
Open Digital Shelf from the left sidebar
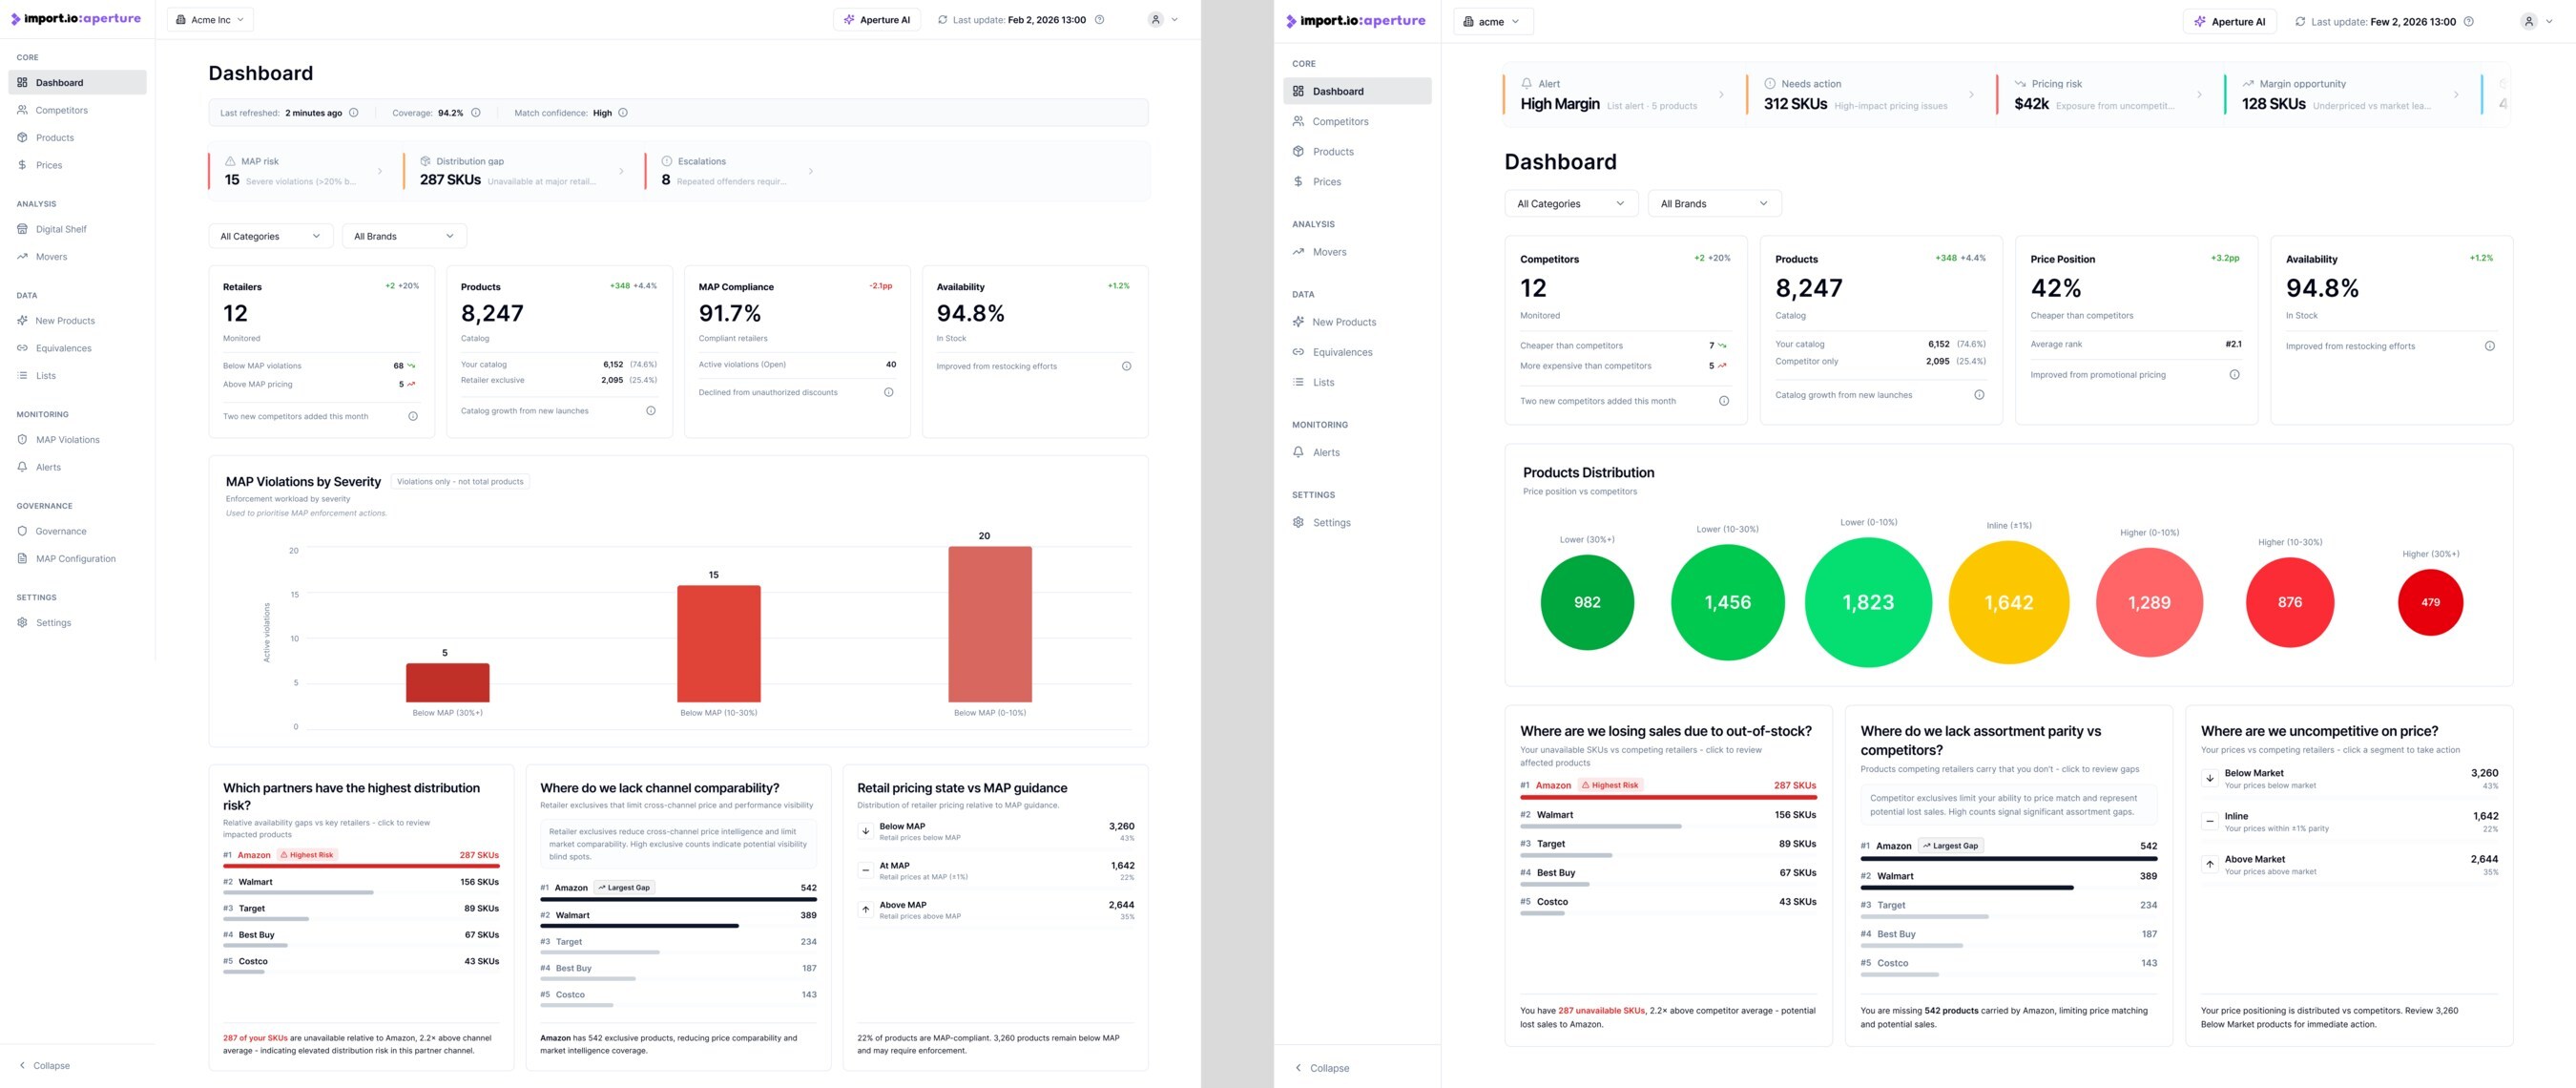pyautogui.click(x=61, y=229)
